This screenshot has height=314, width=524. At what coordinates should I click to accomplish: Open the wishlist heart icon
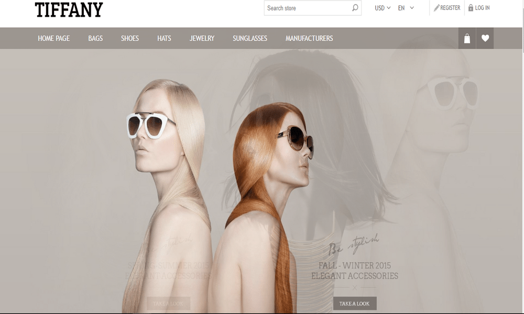point(485,38)
